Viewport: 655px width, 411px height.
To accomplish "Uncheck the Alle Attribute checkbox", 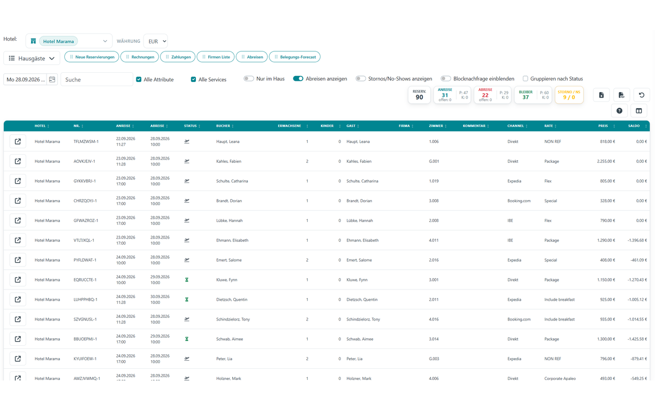I will [x=139, y=79].
